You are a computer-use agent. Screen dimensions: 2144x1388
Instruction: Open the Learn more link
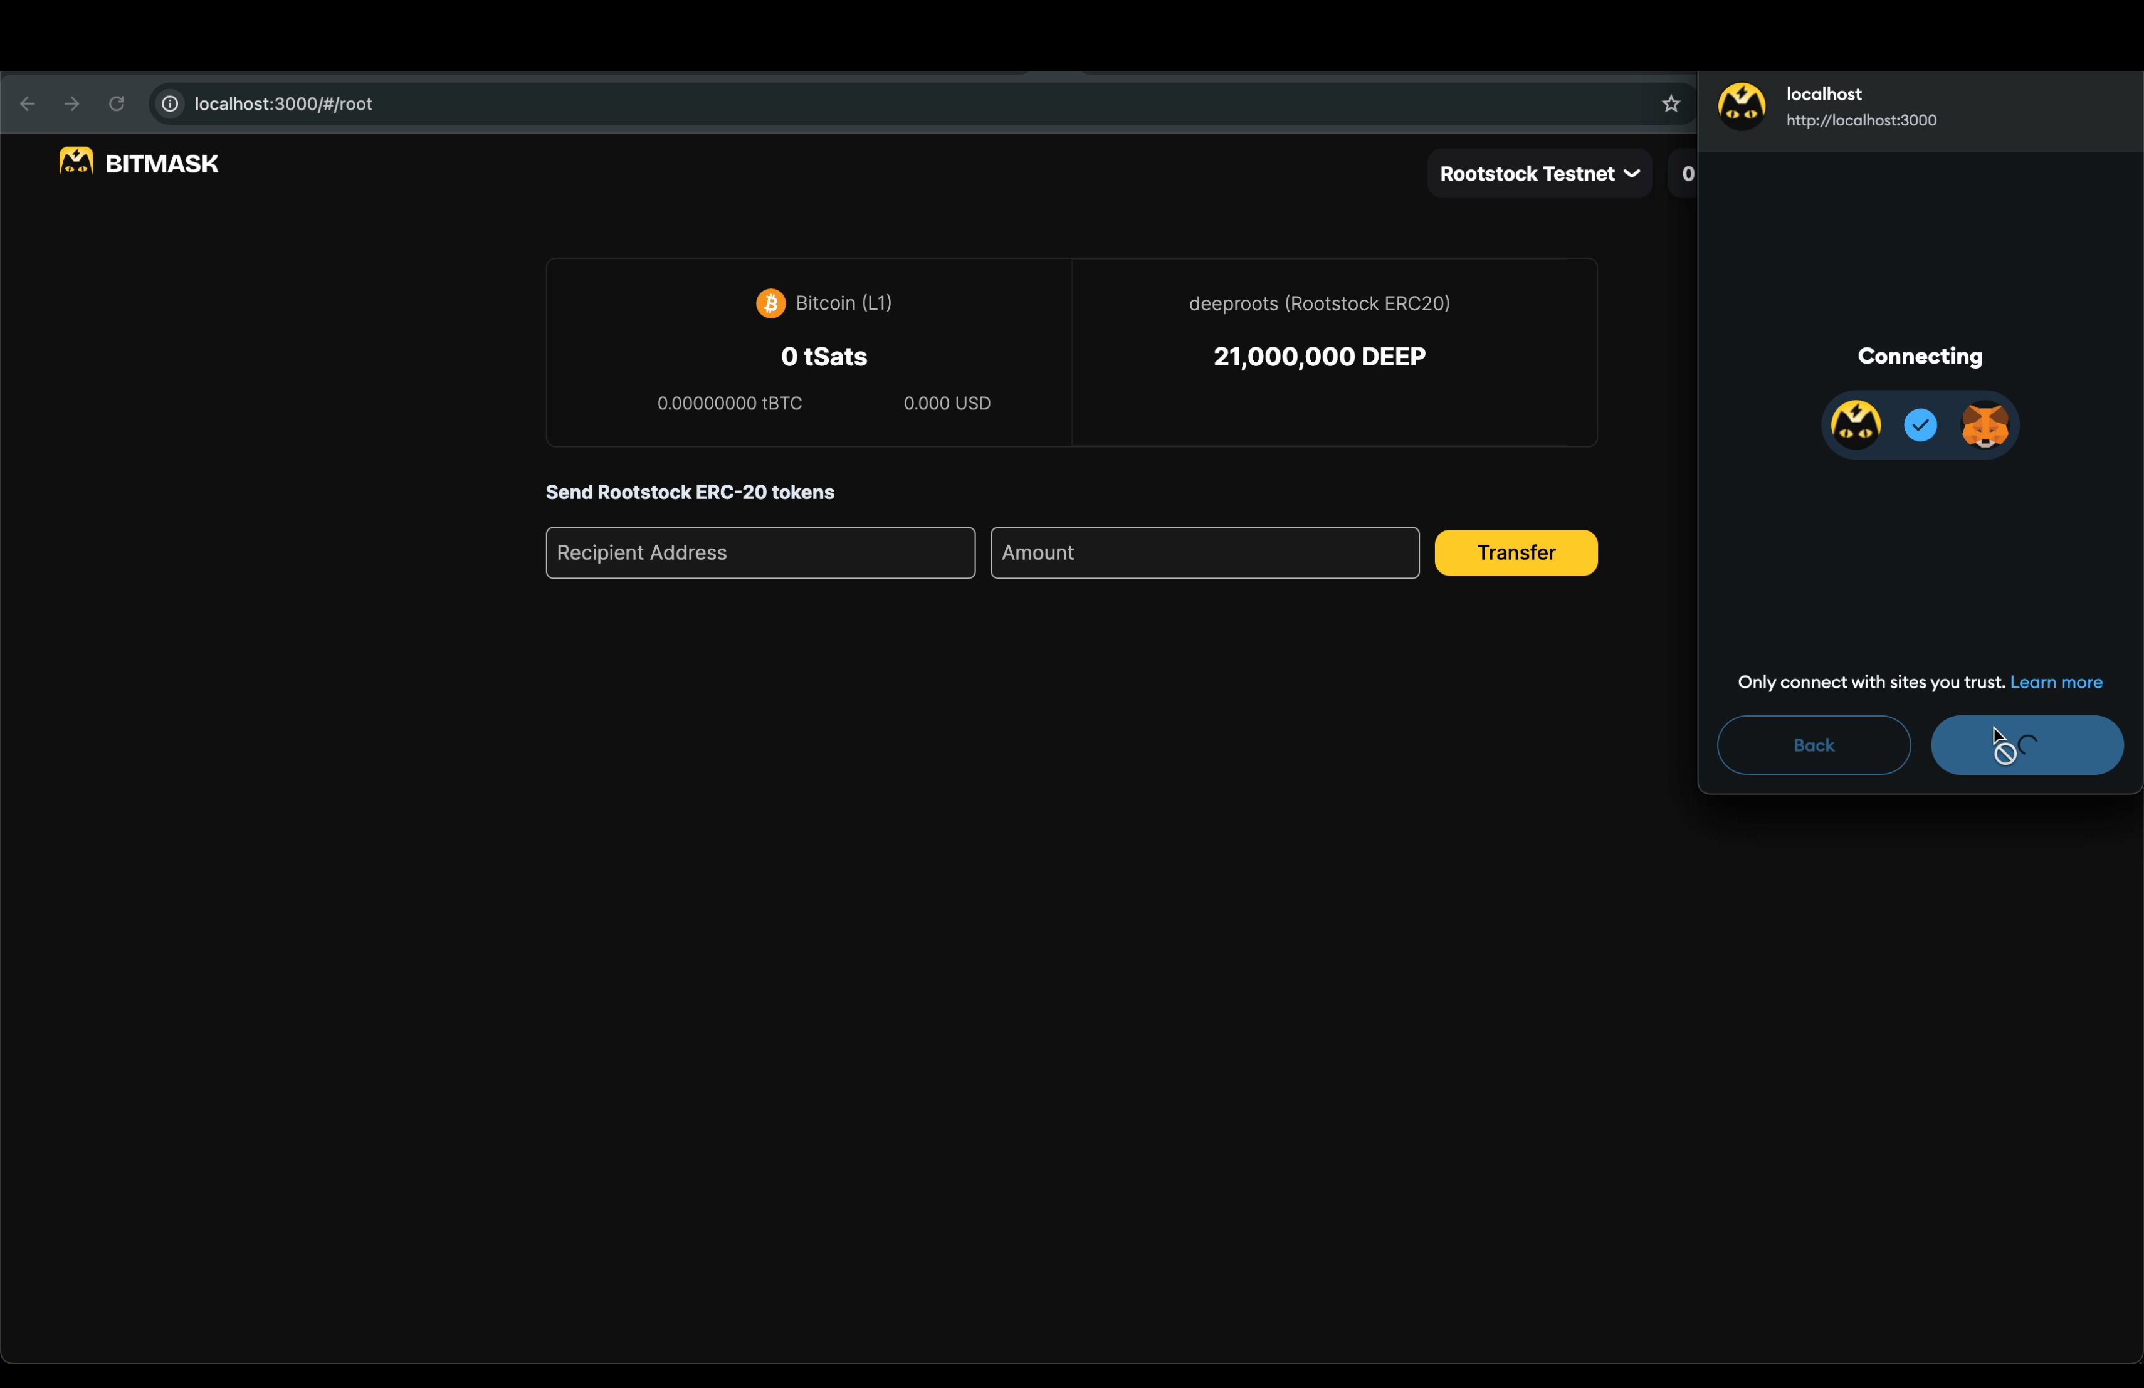click(x=2056, y=683)
